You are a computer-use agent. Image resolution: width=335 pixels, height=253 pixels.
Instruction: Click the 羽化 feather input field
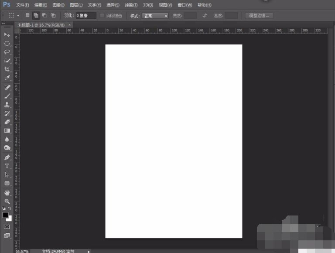click(x=86, y=16)
